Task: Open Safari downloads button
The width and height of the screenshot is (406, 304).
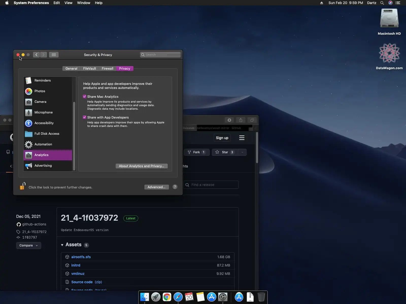Action: click(229, 120)
